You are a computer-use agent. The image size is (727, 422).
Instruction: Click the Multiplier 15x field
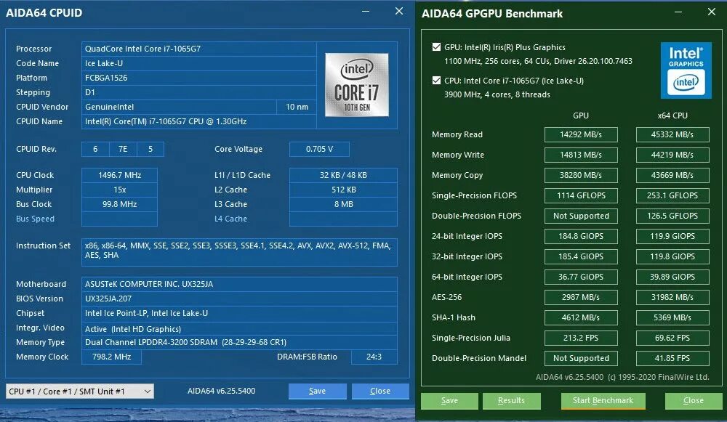[120, 190]
